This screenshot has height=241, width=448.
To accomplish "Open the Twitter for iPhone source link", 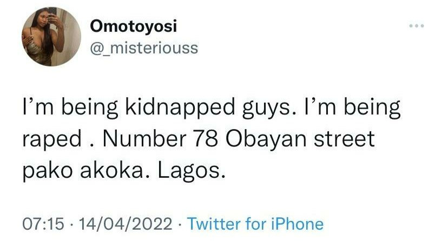I will [255, 224].
